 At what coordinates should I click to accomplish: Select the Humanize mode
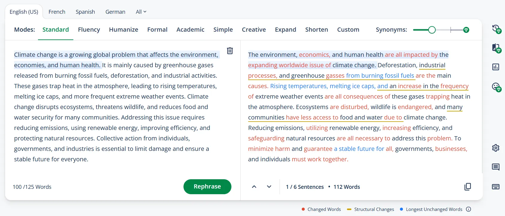pyautogui.click(x=123, y=30)
